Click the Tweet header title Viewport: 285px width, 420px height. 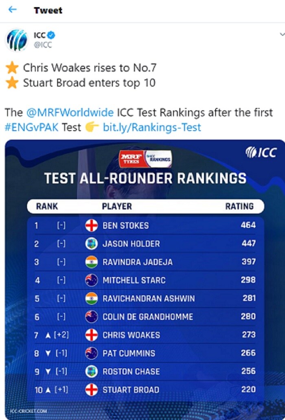48,11
